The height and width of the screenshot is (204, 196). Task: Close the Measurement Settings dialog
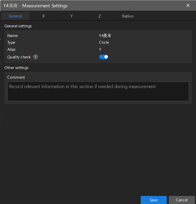point(188,5)
